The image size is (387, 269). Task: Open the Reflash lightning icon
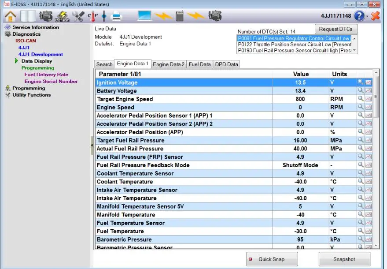point(62,16)
